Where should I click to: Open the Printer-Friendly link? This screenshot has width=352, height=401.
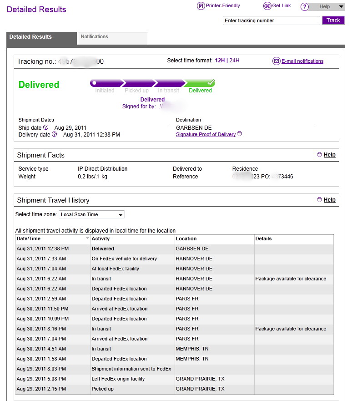click(x=223, y=5)
